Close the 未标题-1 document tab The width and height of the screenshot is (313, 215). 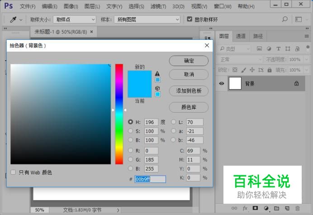(92, 32)
